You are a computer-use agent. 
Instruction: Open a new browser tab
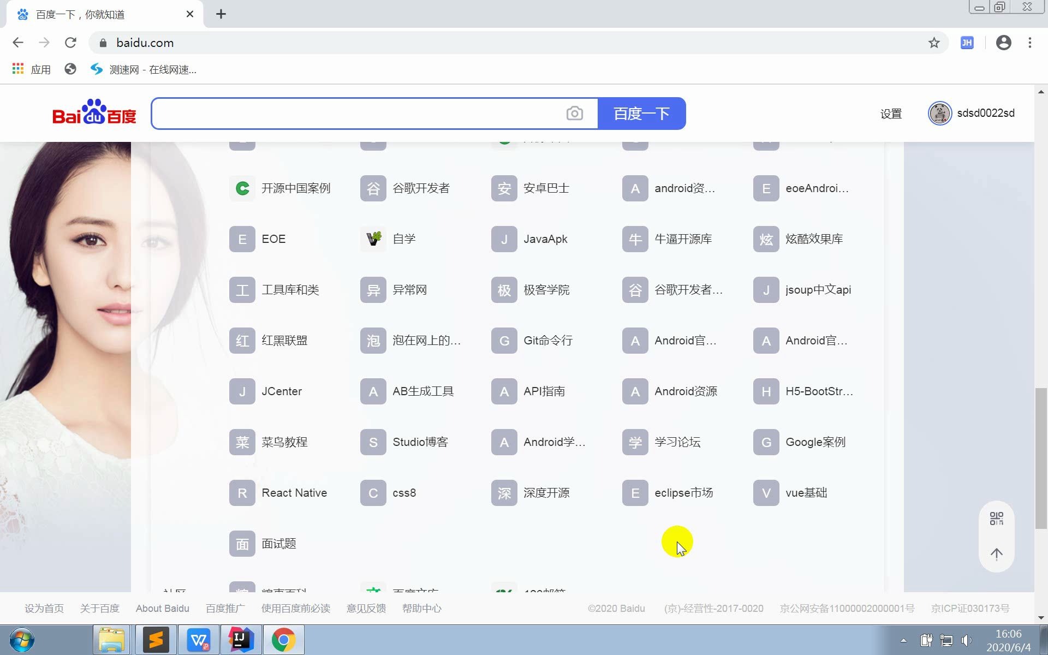coord(221,14)
